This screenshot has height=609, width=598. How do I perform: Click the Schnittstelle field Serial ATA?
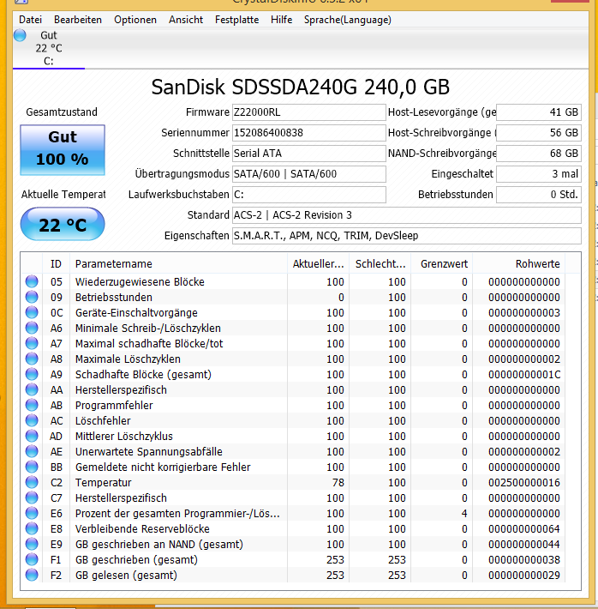point(309,154)
